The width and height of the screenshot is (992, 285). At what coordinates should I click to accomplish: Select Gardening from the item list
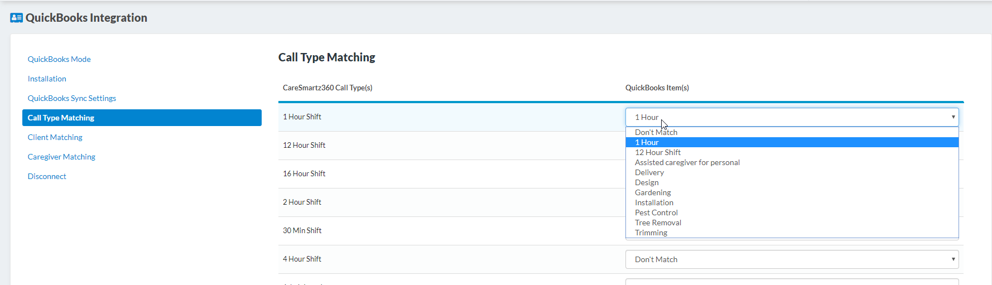pos(653,192)
